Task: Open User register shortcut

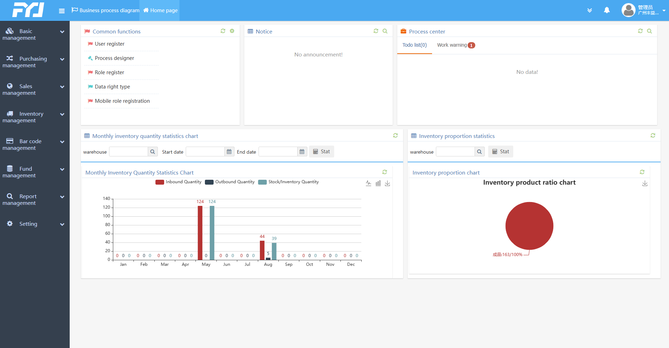Action: (109, 44)
